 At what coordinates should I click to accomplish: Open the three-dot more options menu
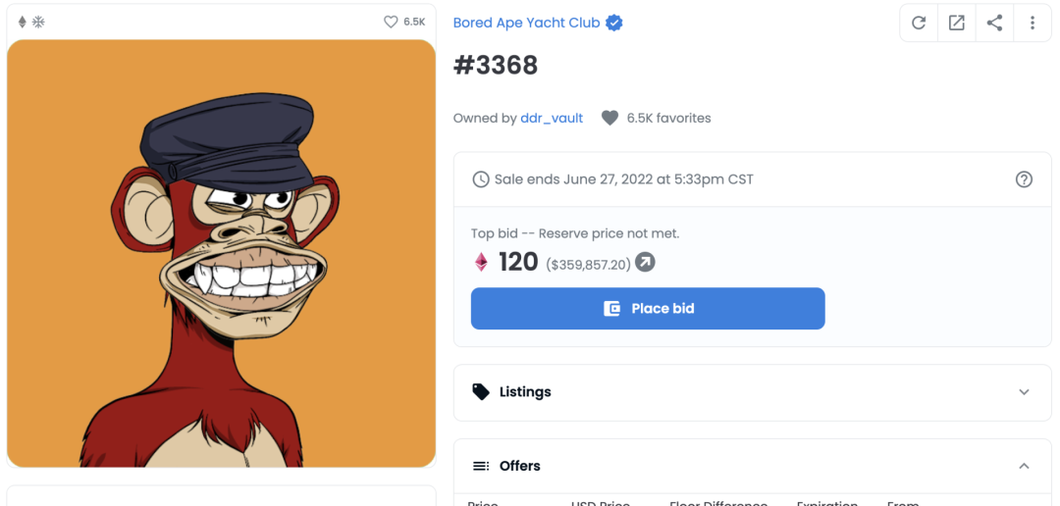1032,23
